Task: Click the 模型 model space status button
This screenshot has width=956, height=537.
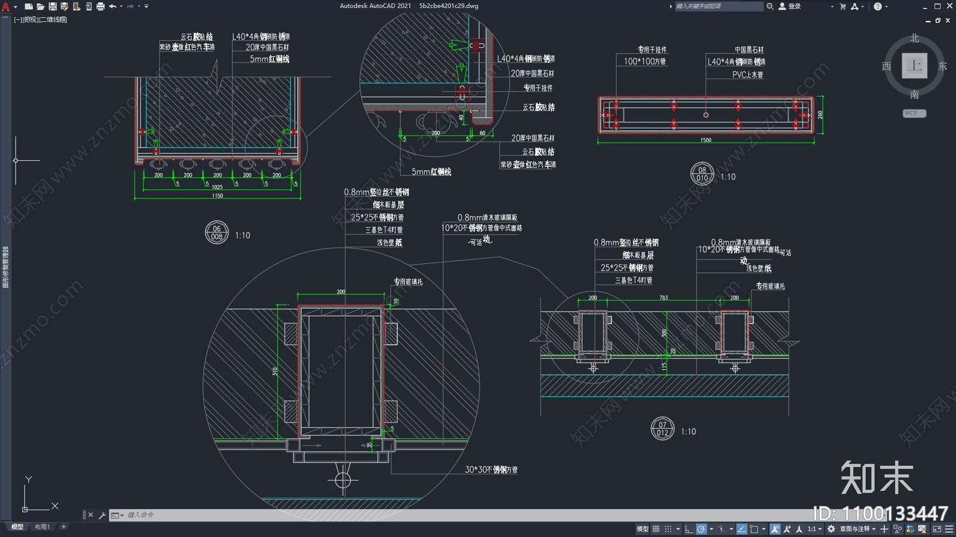Action: 642,529
